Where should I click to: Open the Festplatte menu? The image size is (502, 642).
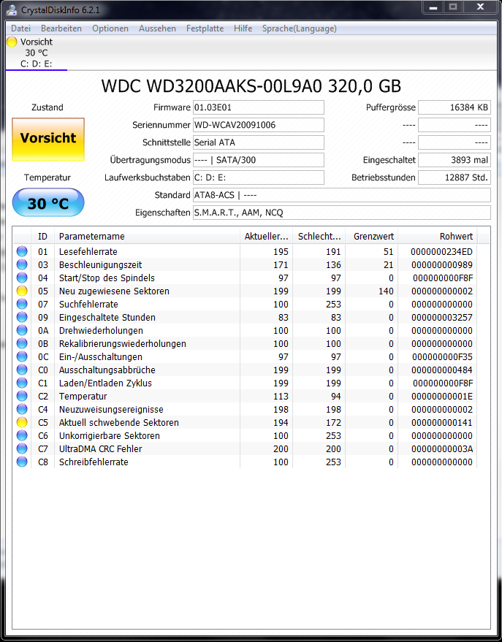point(205,28)
